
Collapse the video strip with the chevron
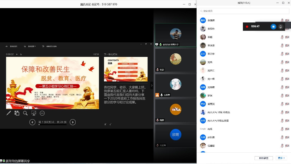pyautogui.click(x=152, y=86)
